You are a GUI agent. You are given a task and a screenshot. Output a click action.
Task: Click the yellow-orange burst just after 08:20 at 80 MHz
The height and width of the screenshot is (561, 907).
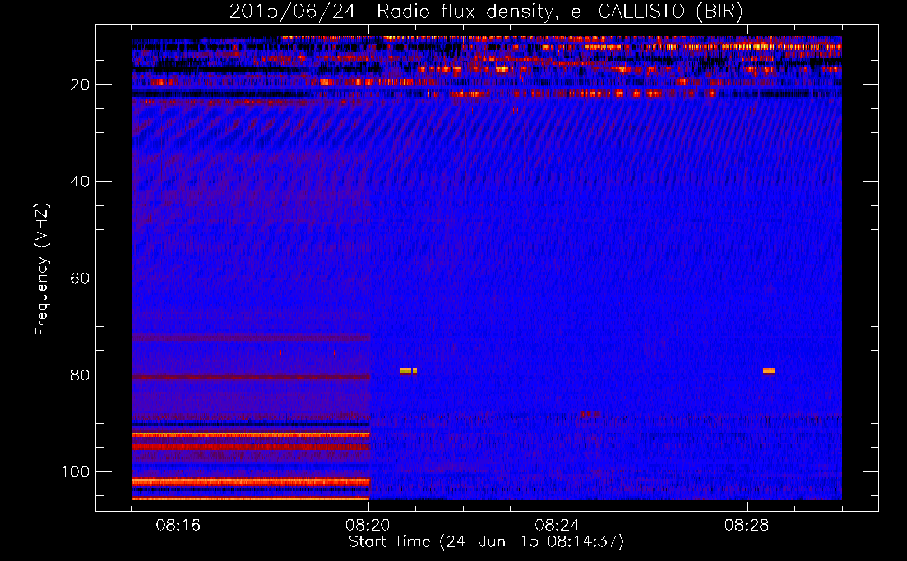[x=408, y=371]
